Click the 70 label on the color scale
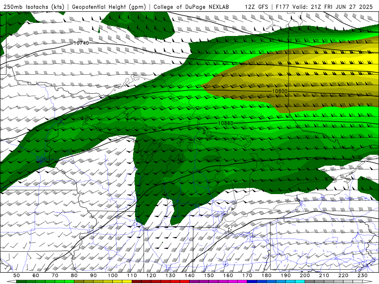This screenshot has height=284, width=379. coord(55,275)
